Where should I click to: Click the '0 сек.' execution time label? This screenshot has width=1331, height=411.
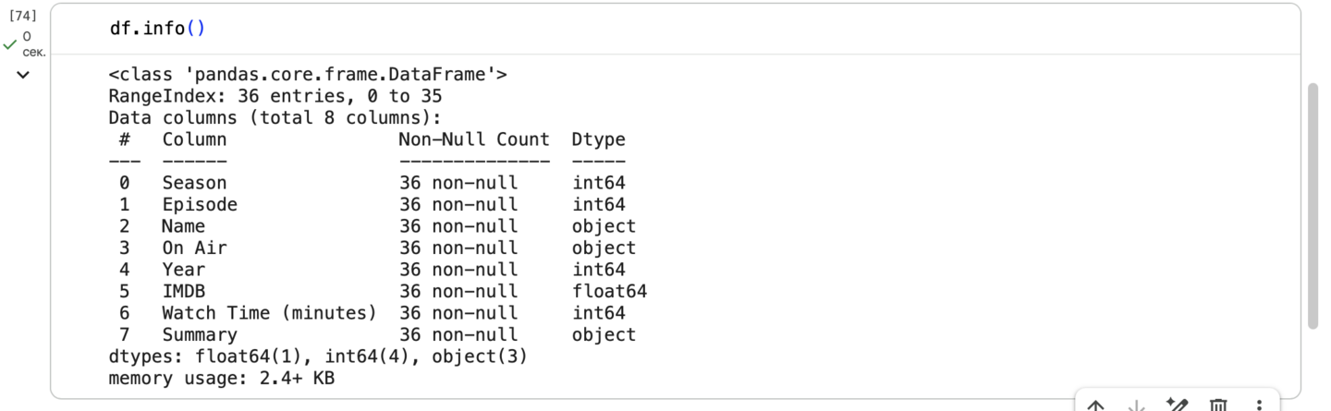click(32, 43)
